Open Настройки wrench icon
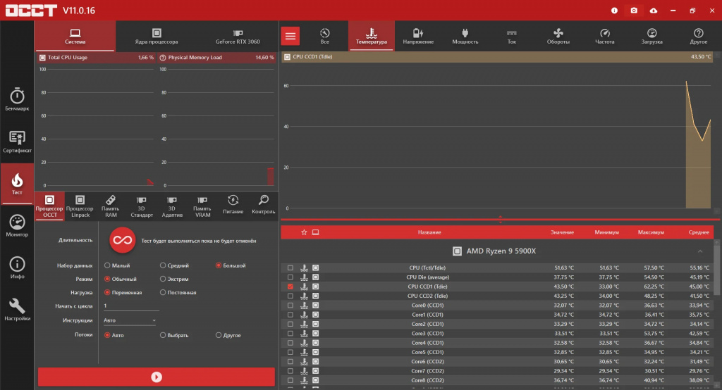Viewport: 722px width, 390px height. point(17,310)
